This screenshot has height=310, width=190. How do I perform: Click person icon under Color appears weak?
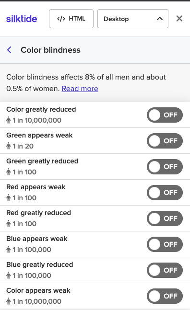coord(8,301)
